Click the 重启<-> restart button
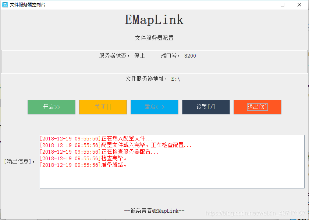 (x=154, y=107)
